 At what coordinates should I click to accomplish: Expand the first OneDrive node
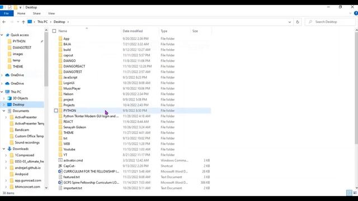pyautogui.click(x=2, y=75)
